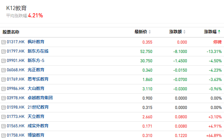Click the delay icon beside 01565.HK
Image resolution: width=224 pixels, height=139 pixels.
point(3,126)
